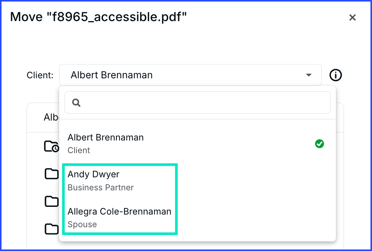The image size is (372, 251).
Task: Choose Andy Dwyer from the client list
Action: click(198, 181)
